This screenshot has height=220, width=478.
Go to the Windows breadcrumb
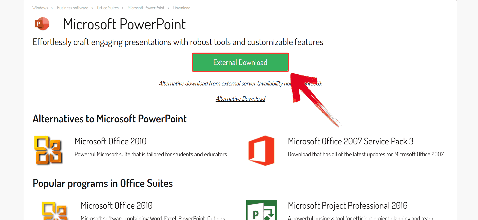(x=40, y=8)
